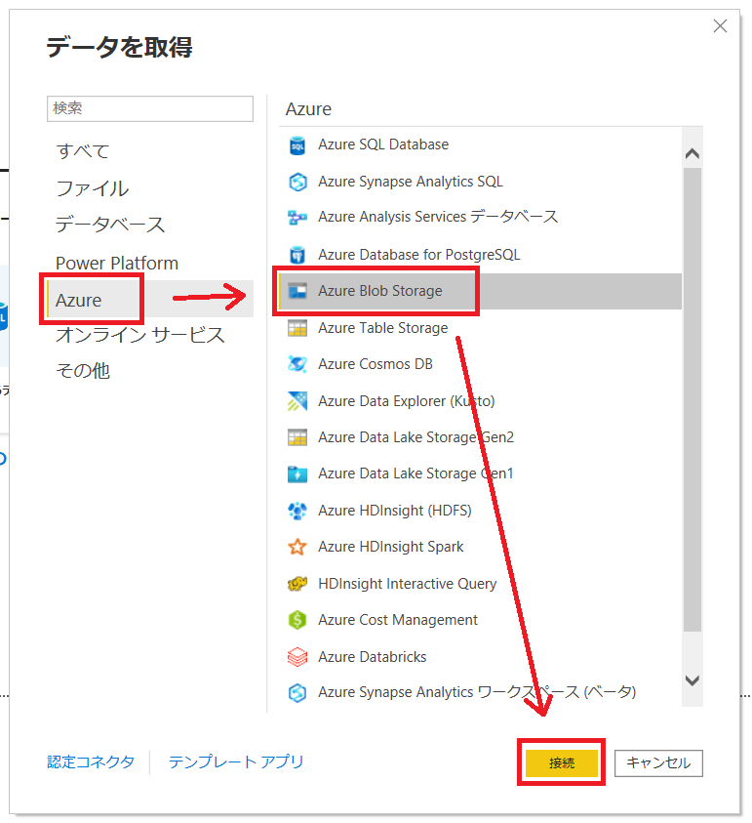This screenshot has width=752, height=823.
Task: Open the オンライン サービス category
Action: coord(140,335)
